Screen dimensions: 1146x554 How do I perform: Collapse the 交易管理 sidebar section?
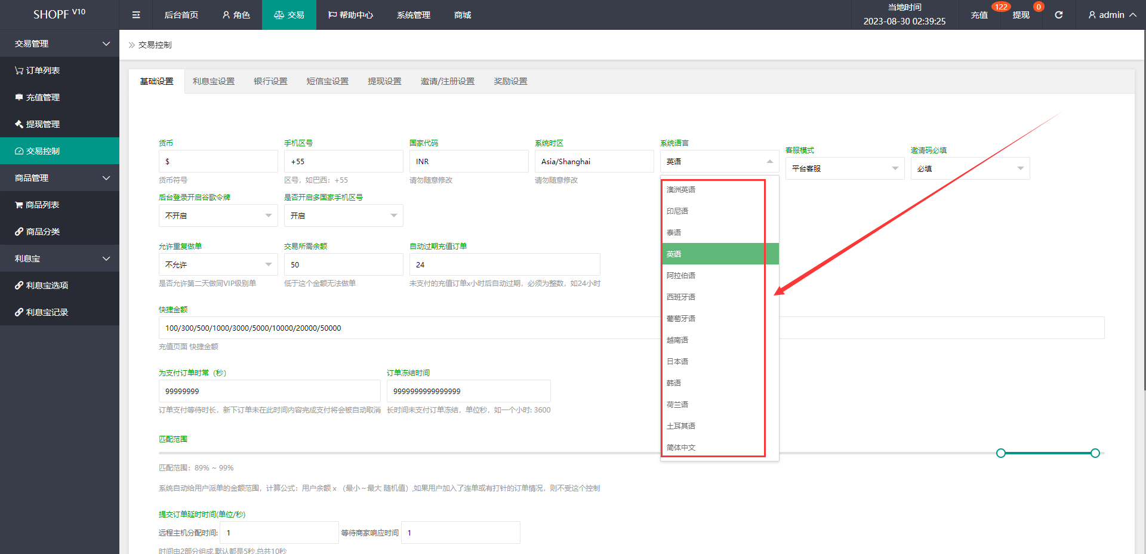[x=60, y=44]
